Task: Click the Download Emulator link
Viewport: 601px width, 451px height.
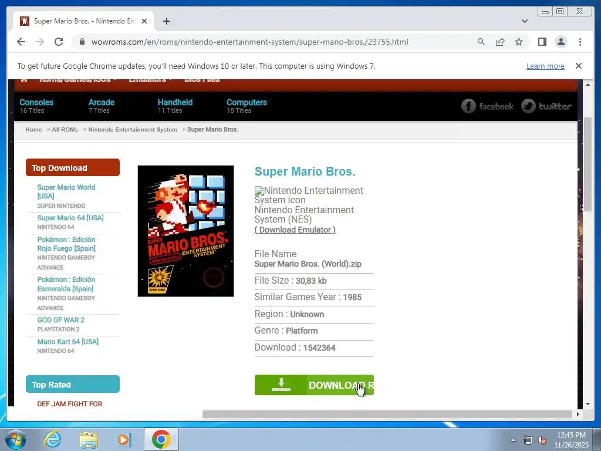Action: (295, 230)
